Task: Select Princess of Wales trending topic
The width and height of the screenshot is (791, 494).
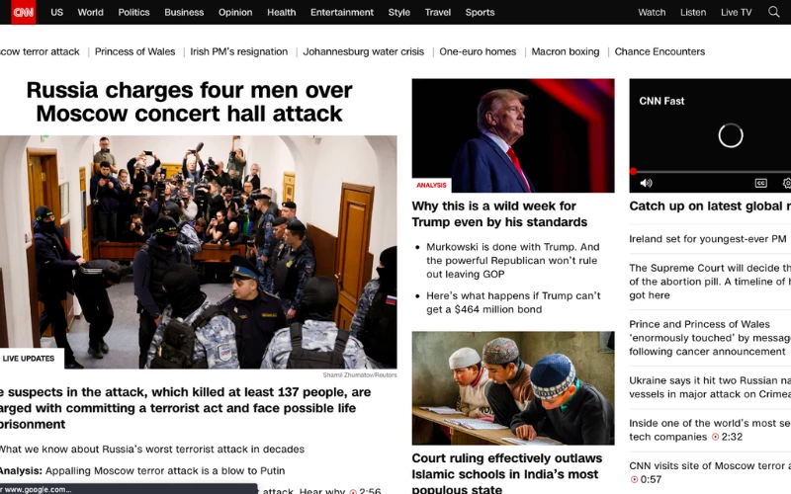Action: pyautogui.click(x=134, y=51)
